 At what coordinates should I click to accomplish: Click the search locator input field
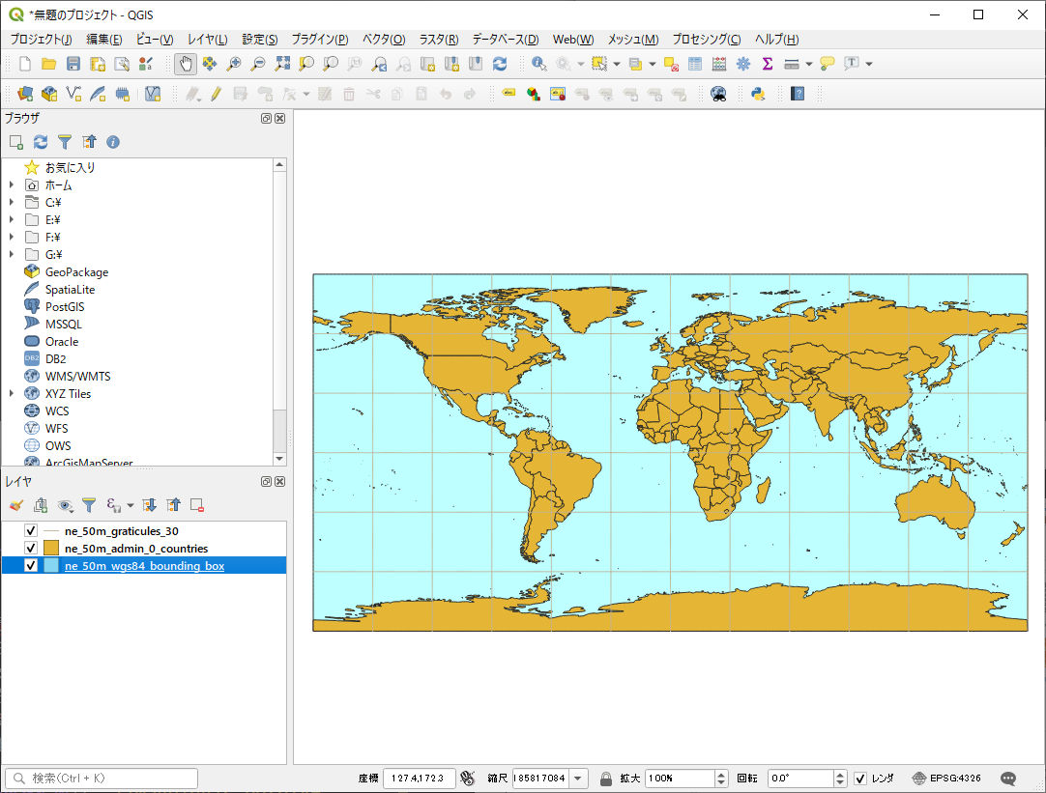pos(102,779)
